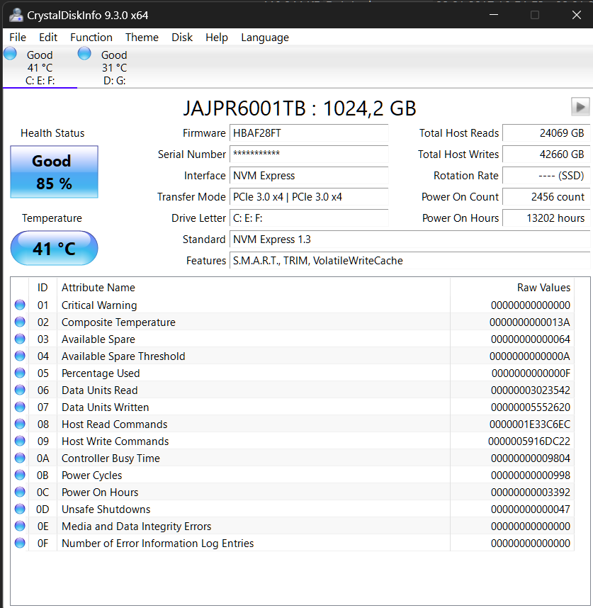Select the Unsafe Shutdowns attribute name
593x608 pixels.
click(x=106, y=509)
